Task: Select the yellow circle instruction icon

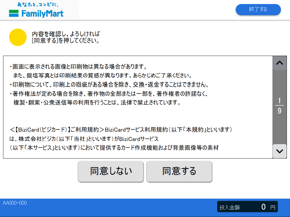Action: tap(18, 37)
